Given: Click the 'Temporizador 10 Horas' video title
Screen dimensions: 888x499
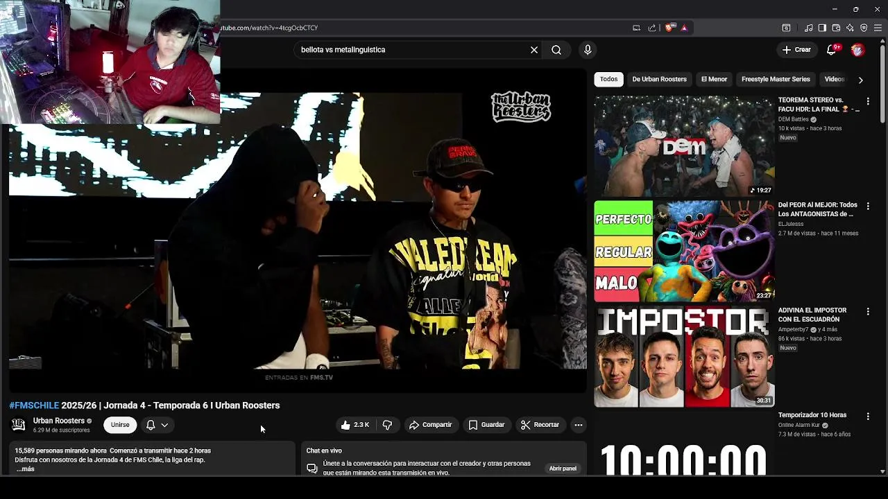Looking at the screenshot, I should click(812, 415).
